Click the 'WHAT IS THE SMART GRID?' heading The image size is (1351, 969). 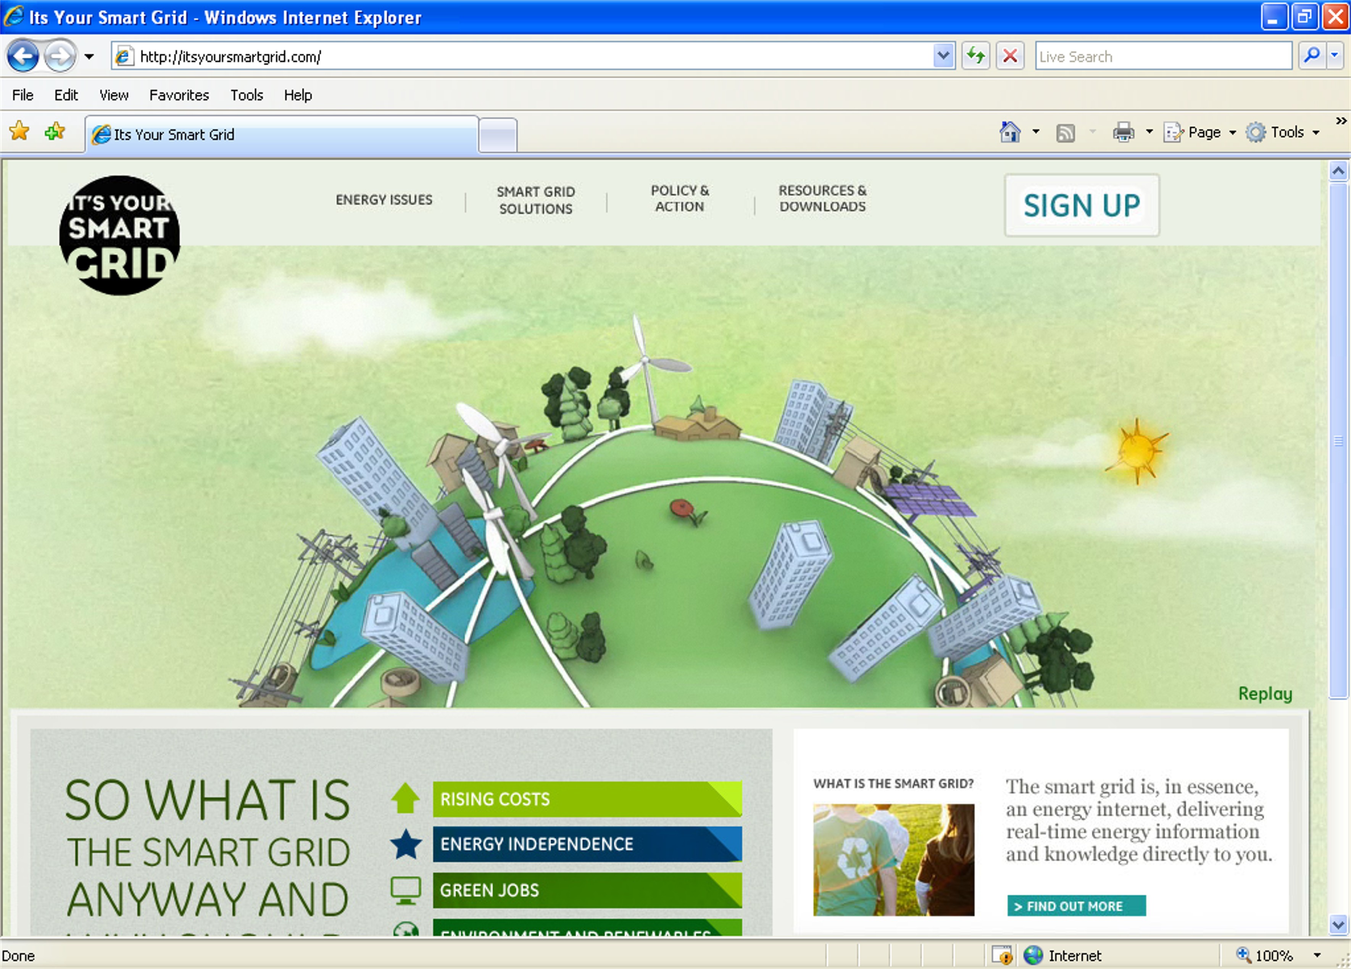coord(893,784)
